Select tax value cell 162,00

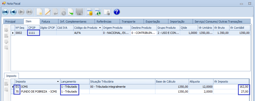(x=231, y=87)
